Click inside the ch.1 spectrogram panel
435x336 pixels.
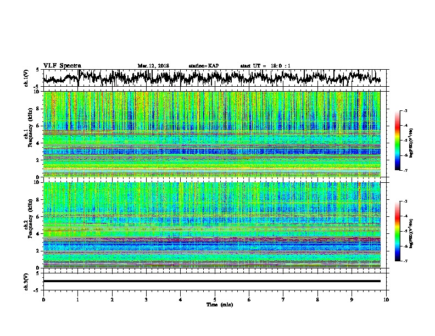212,134
